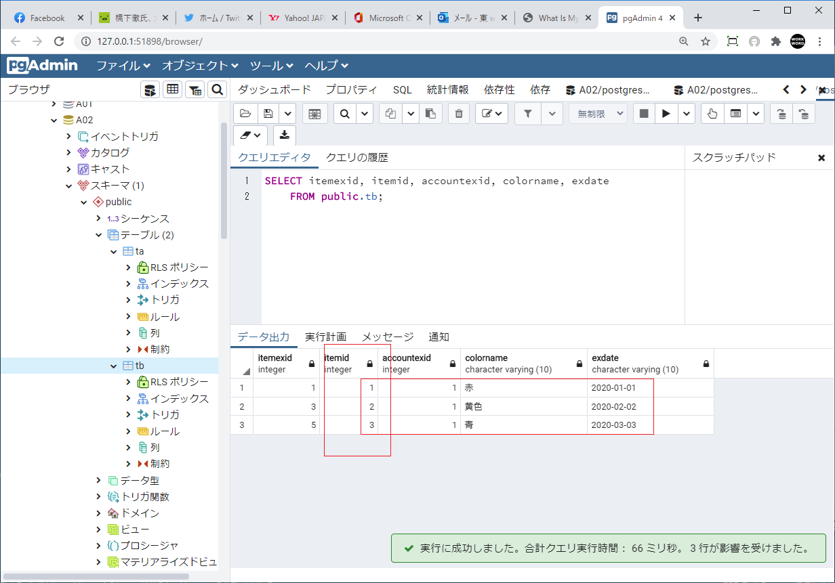Viewport: 835px width, 583px height.
Task: Commit the transaction with the toolbar icon
Action: [x=781, y=114]
